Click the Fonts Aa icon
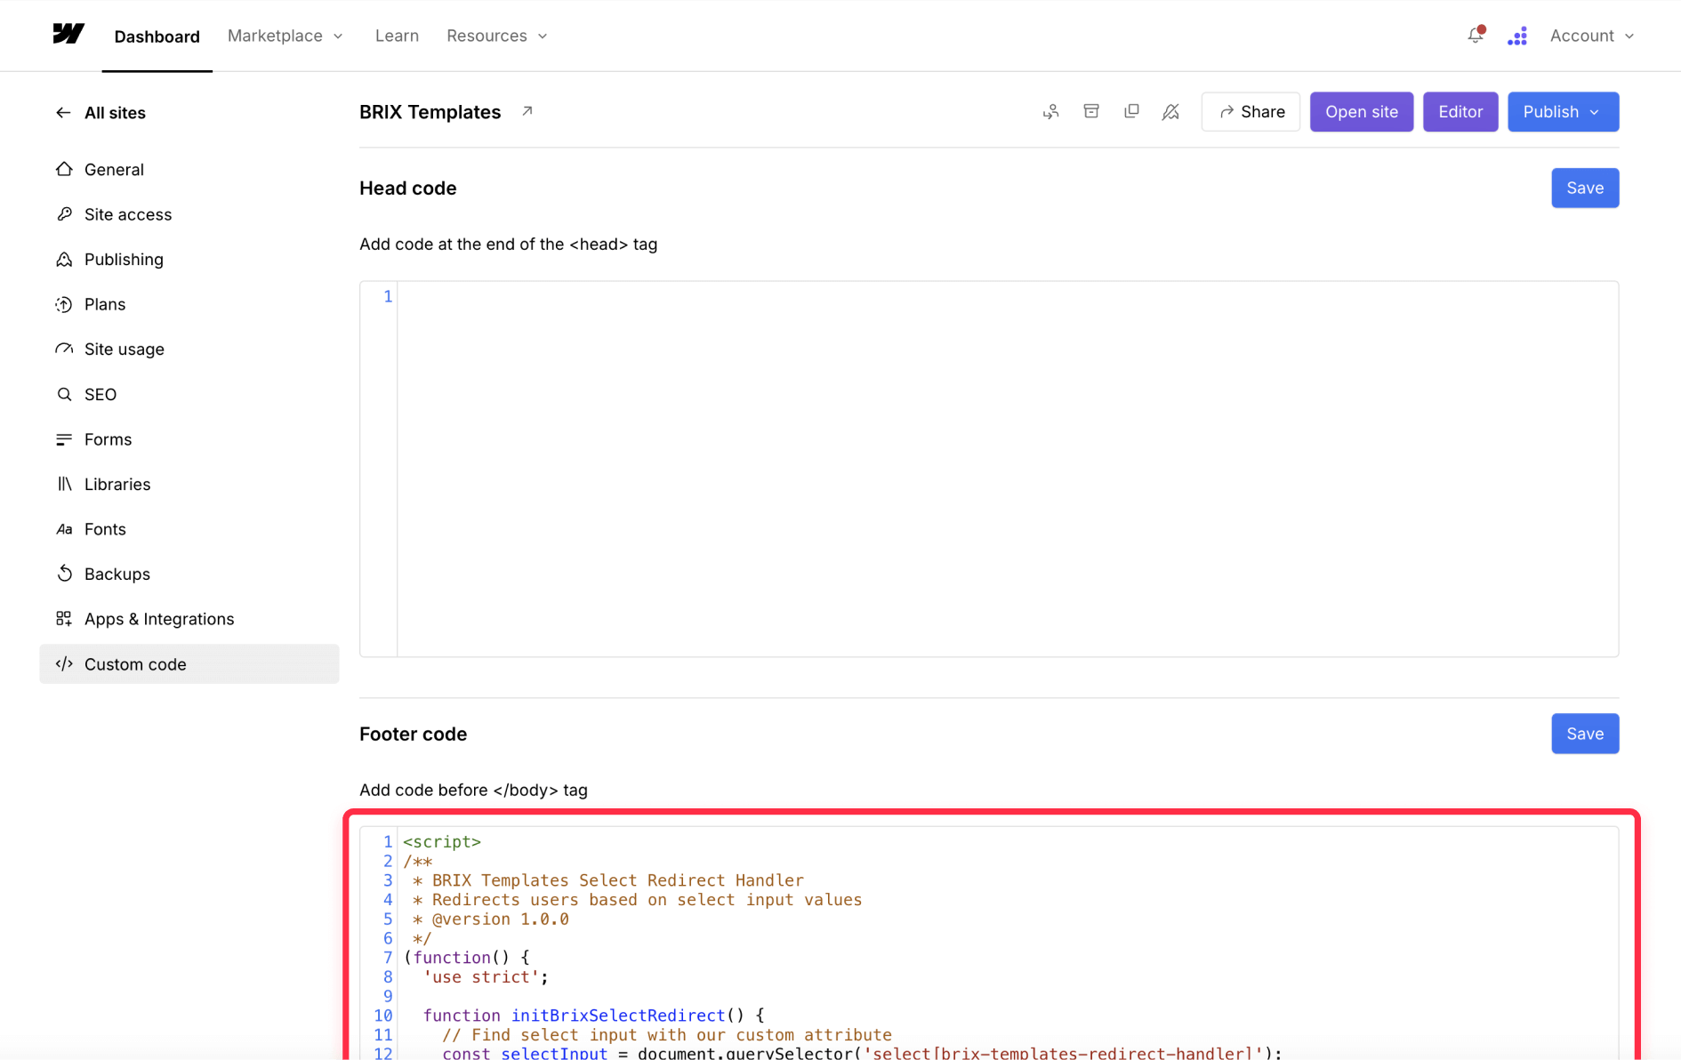The width and height of the screenshot is (1681, 1060). coord(64,529)
